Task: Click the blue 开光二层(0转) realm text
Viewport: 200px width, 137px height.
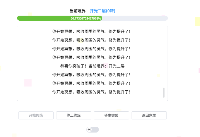Action: pos(102,11)
